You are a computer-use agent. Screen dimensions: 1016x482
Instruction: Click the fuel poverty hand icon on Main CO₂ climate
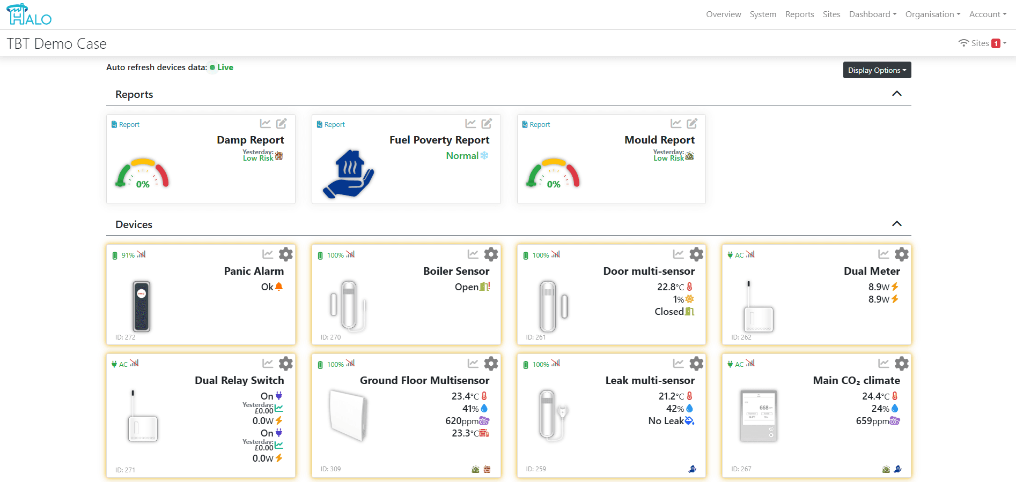898,469
